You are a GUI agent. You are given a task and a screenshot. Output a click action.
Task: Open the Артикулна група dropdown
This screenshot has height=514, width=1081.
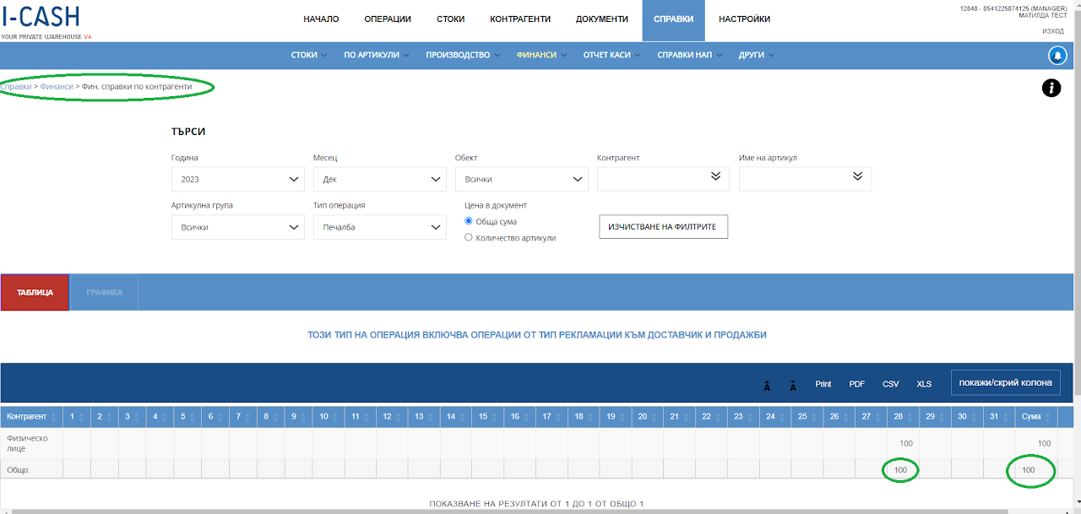[x=237, y=227]
